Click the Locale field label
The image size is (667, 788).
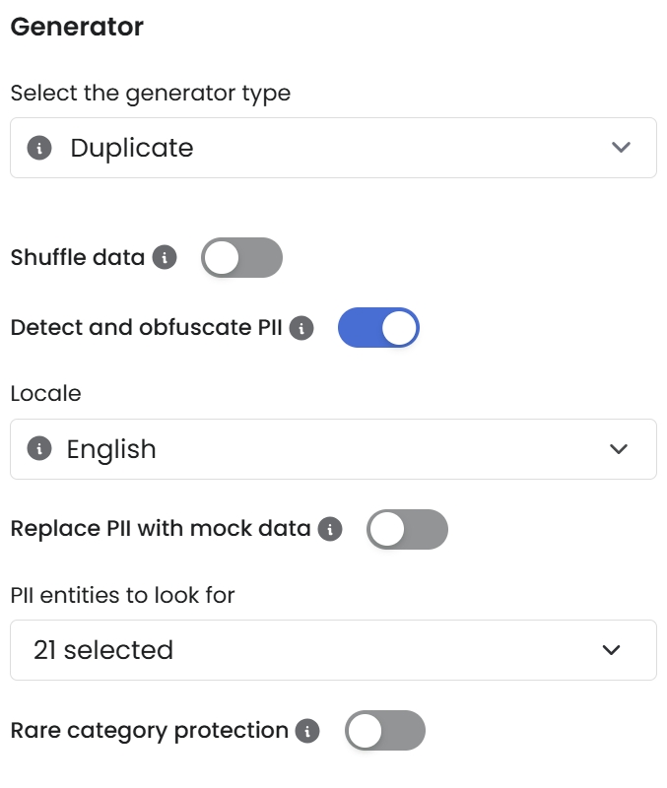(x=45, y=393)
